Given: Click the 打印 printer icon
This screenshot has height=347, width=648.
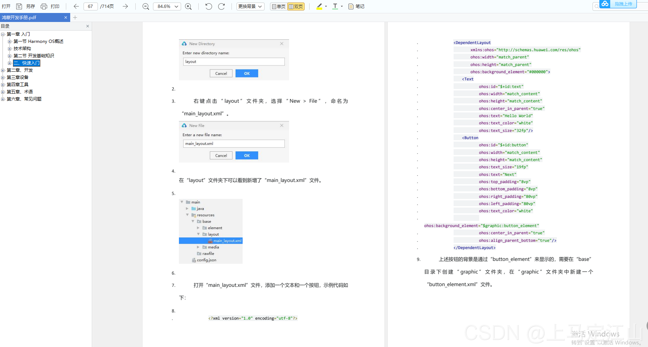Looking at the screenshot, I should (x=44, y=6).
